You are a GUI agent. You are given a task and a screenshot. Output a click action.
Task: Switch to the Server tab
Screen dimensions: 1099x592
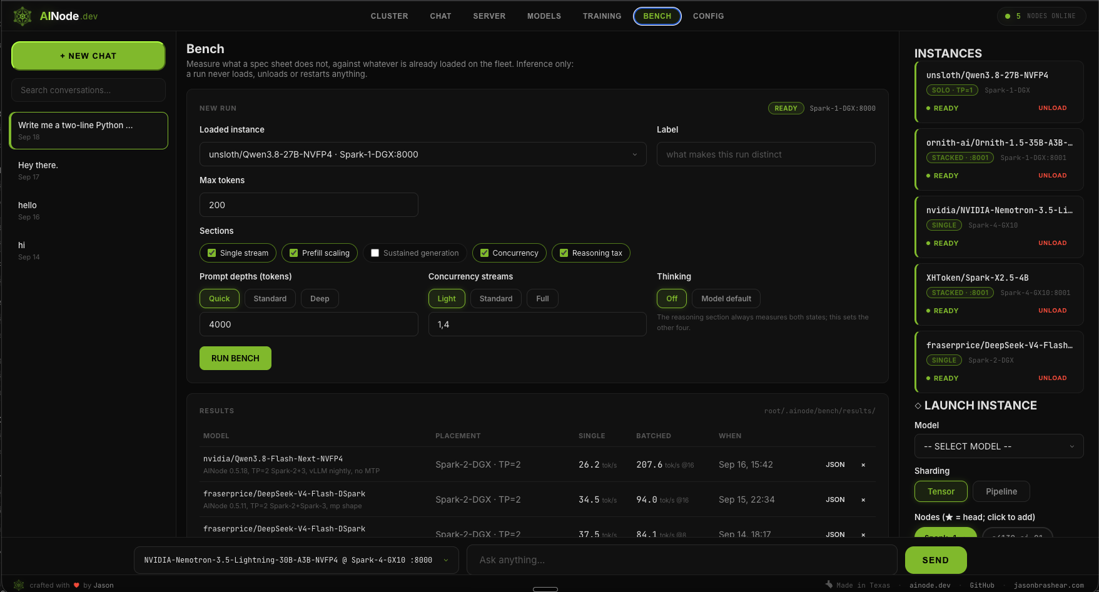[489, 16]
